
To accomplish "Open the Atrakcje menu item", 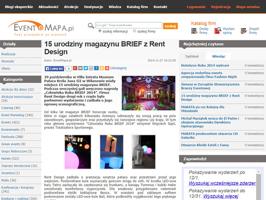I will tap(71, 7).
